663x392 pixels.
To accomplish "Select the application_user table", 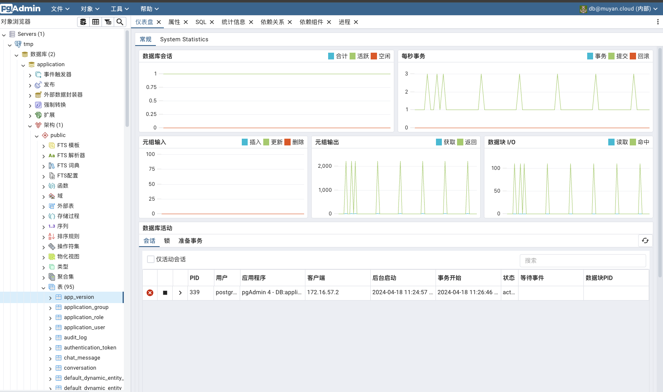I will click(x=85, y=328).
